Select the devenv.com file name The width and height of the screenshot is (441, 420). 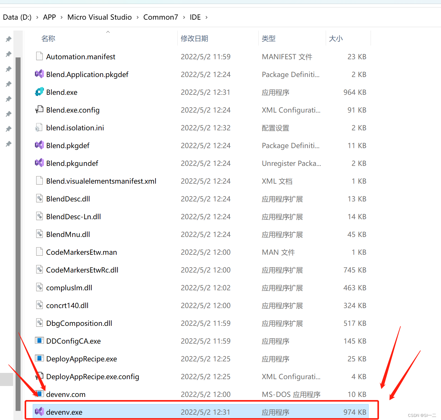(x=66, y=394)
